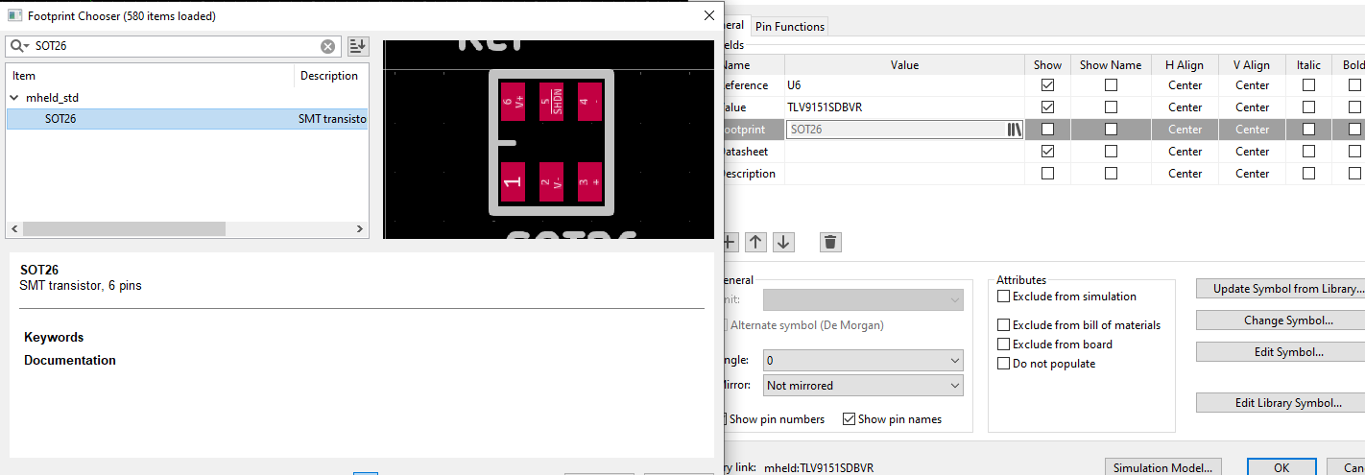Click the Italic column header

click(1308, 64)
